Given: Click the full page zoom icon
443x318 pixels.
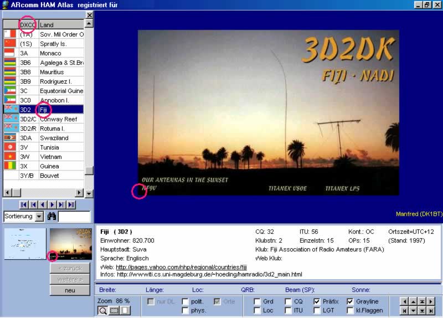Looking at the screenshot, I should click(x=125, y=310).
